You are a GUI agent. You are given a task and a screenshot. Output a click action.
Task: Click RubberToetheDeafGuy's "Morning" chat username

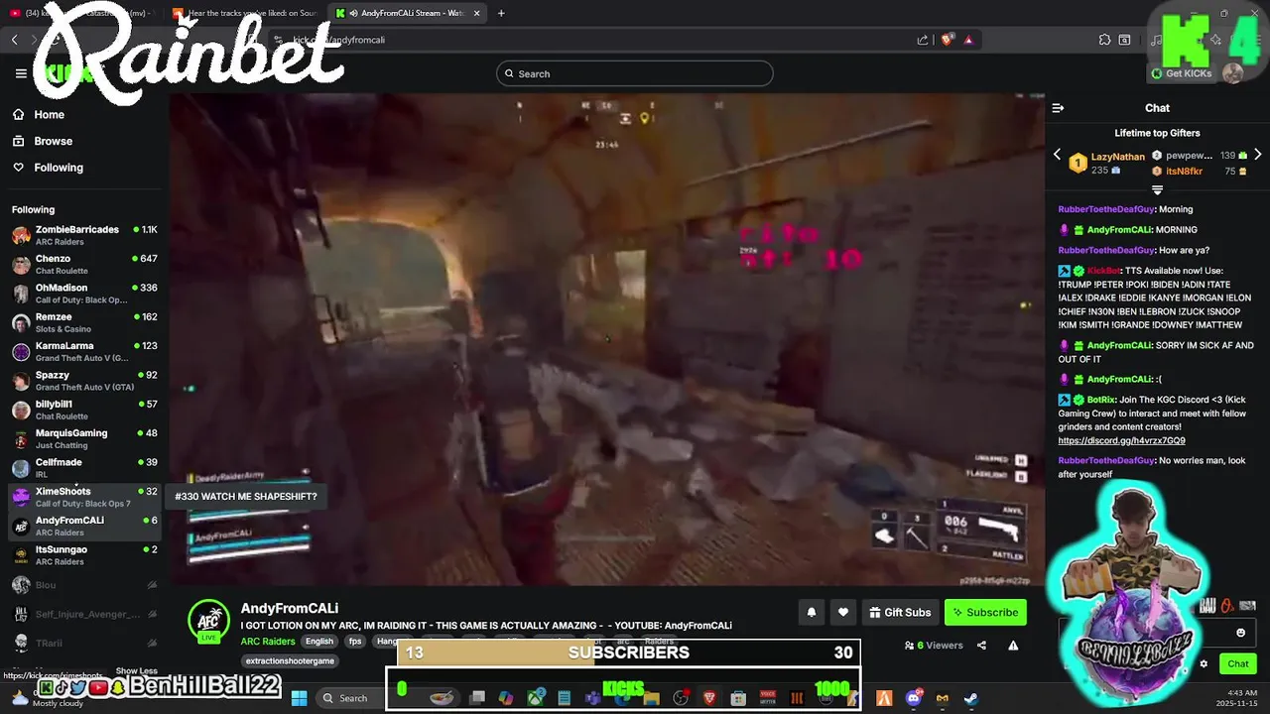coord(1106,209)
